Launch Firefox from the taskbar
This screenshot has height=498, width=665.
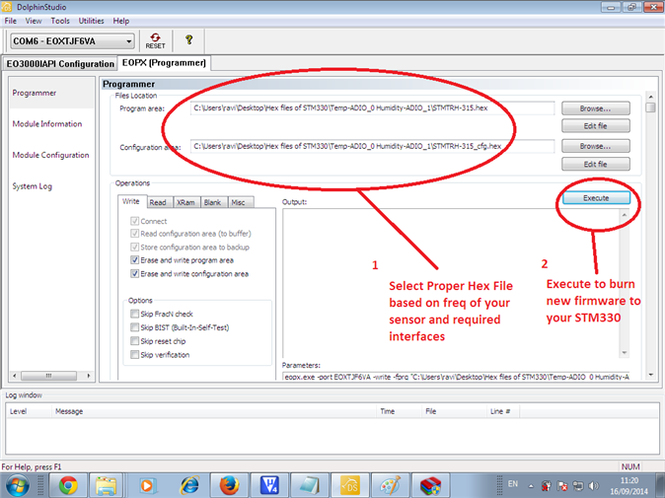[230, 486]
